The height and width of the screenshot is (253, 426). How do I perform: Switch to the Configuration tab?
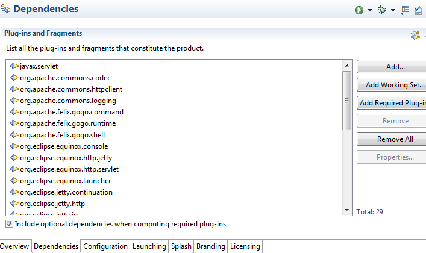(x=105, y=246)
